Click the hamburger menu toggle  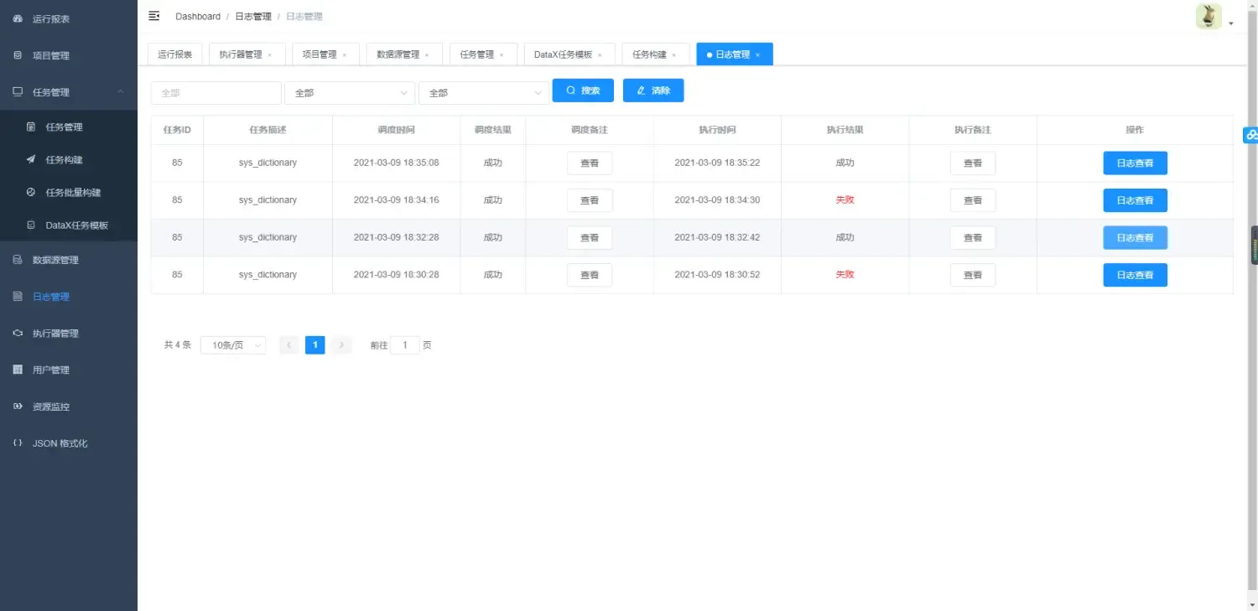click(x=153, y=15)
